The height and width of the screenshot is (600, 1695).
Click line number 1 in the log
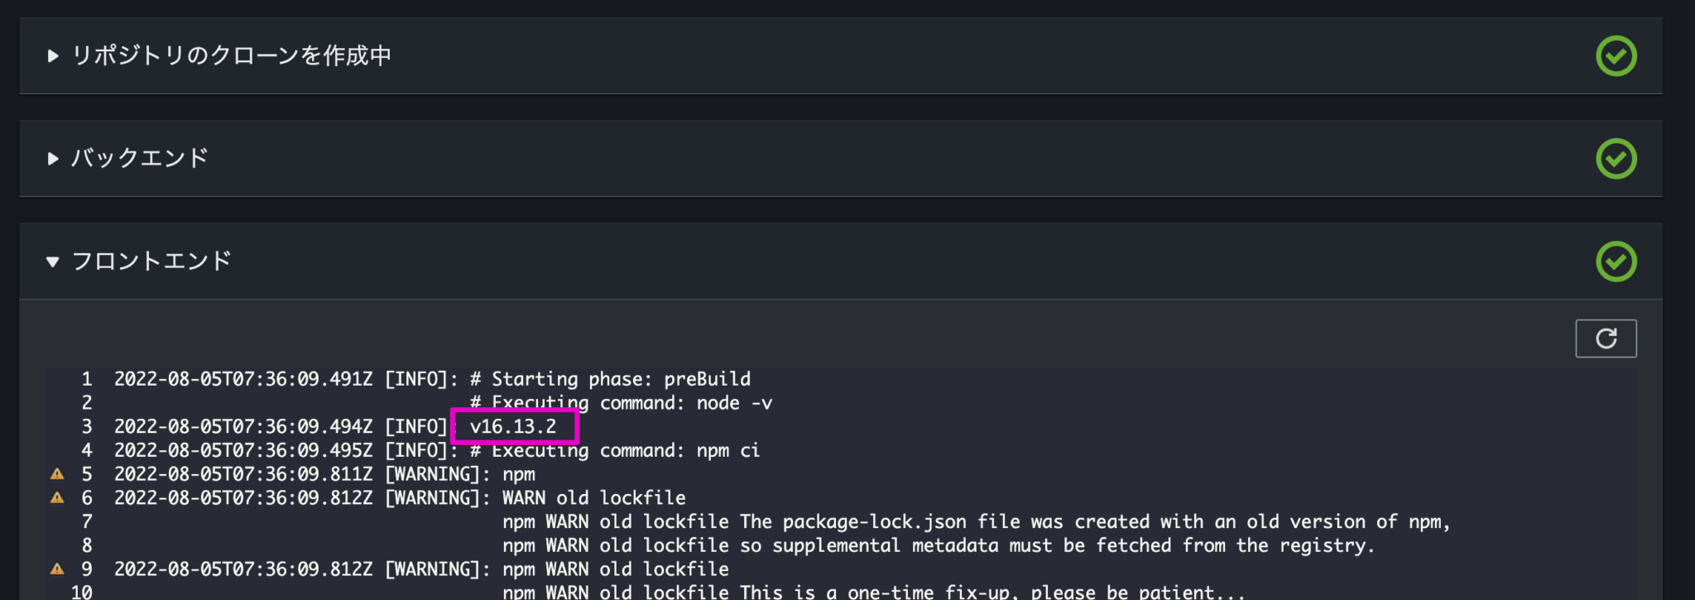pos(86,378)
